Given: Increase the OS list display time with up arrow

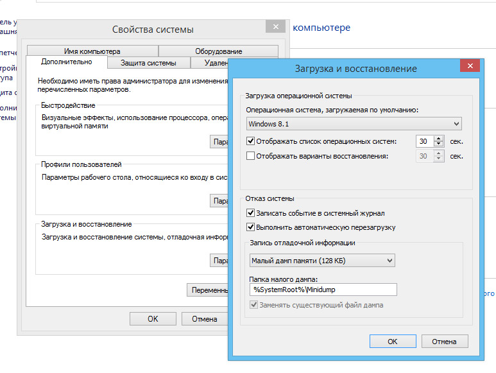Looking at the screenshot, I should (439, 138).
